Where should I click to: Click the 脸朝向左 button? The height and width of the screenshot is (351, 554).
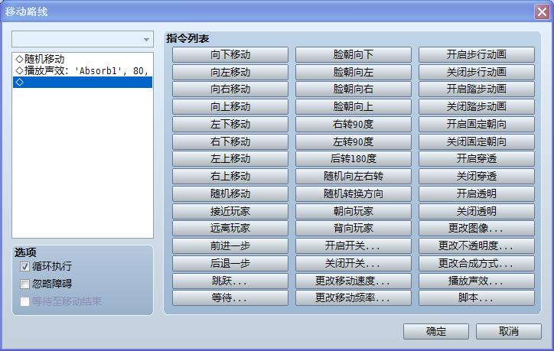click(x=354, y=72)
